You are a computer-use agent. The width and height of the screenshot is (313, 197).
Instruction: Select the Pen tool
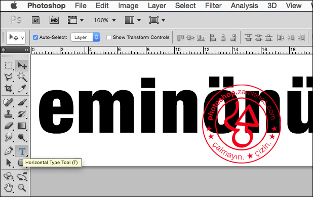coord(9,151)
